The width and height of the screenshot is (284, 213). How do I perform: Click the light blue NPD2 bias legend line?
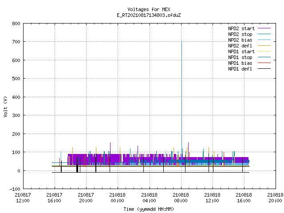[264, 40]
